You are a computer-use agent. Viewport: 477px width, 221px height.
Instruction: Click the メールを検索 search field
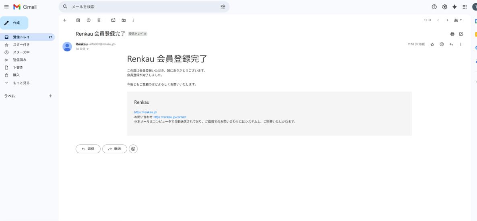tap(145, 7)
